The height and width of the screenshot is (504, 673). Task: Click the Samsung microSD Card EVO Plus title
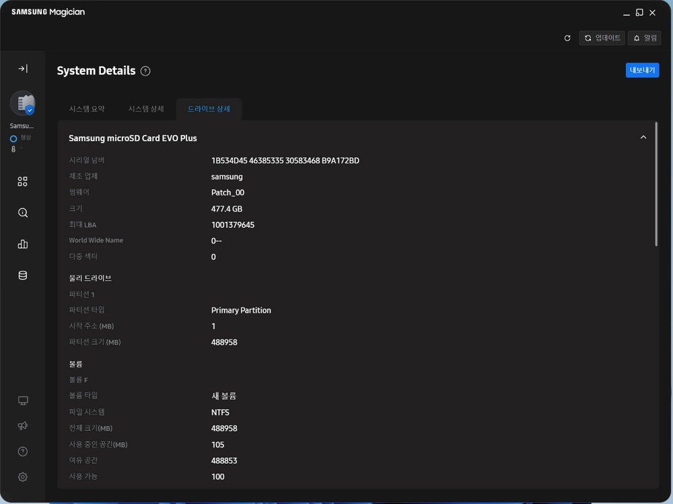(133, 138)
